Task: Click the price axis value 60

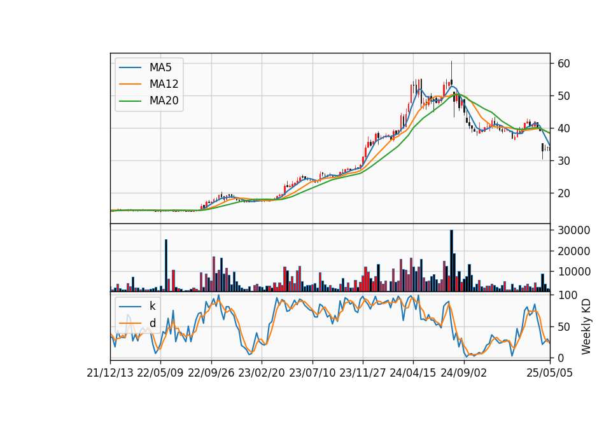Action: point(564,64)
